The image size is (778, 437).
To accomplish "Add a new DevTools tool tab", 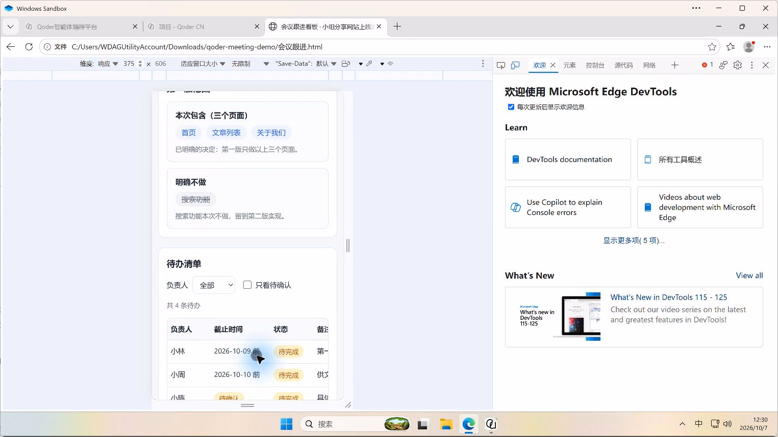I will click(675, 65).
